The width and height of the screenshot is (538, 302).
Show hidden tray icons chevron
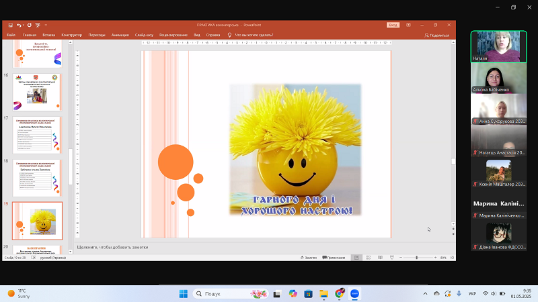[425, 294]
